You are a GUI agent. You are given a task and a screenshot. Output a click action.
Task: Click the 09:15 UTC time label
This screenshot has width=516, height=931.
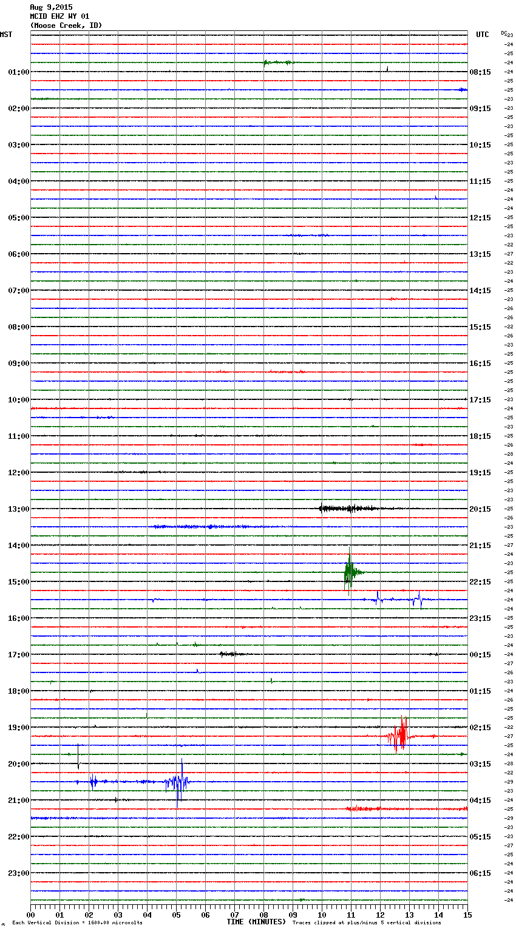tap(480, 108)
